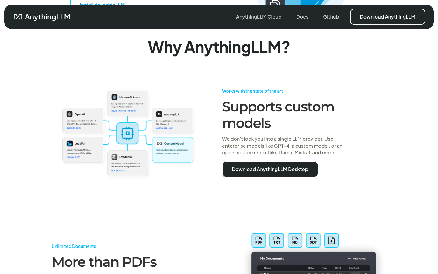Click New Folder in My Documents panel
This screenshot has height=274, width=438.
point(357,258)
